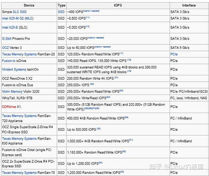
Task: Open Texas Memory Systems link for RamSan-70
Action: point(19,173)
